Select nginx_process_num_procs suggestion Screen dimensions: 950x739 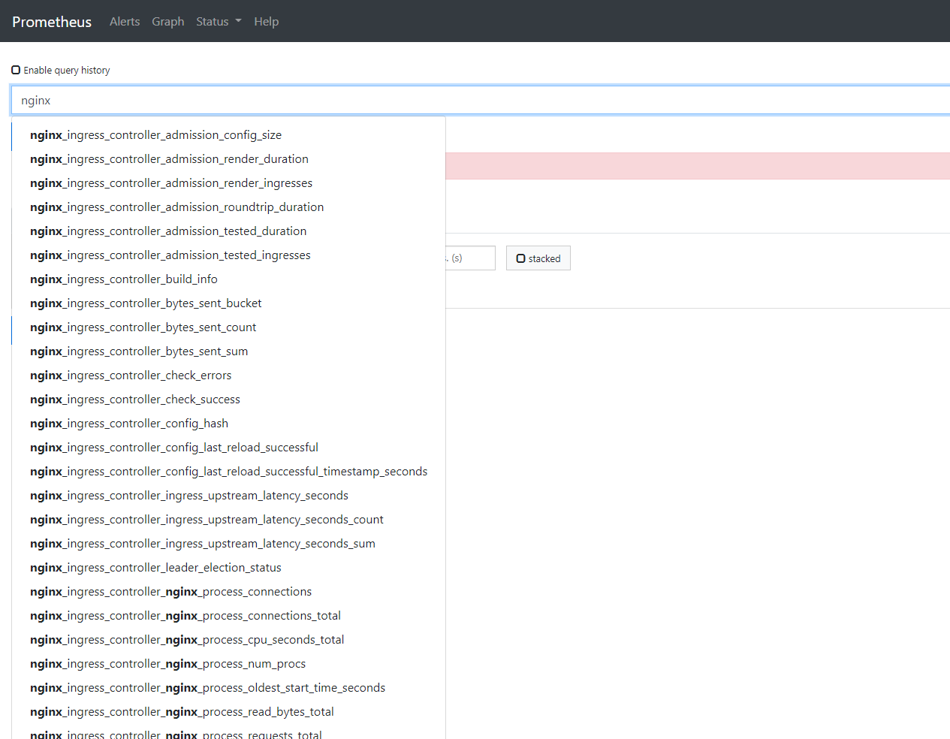229,664
